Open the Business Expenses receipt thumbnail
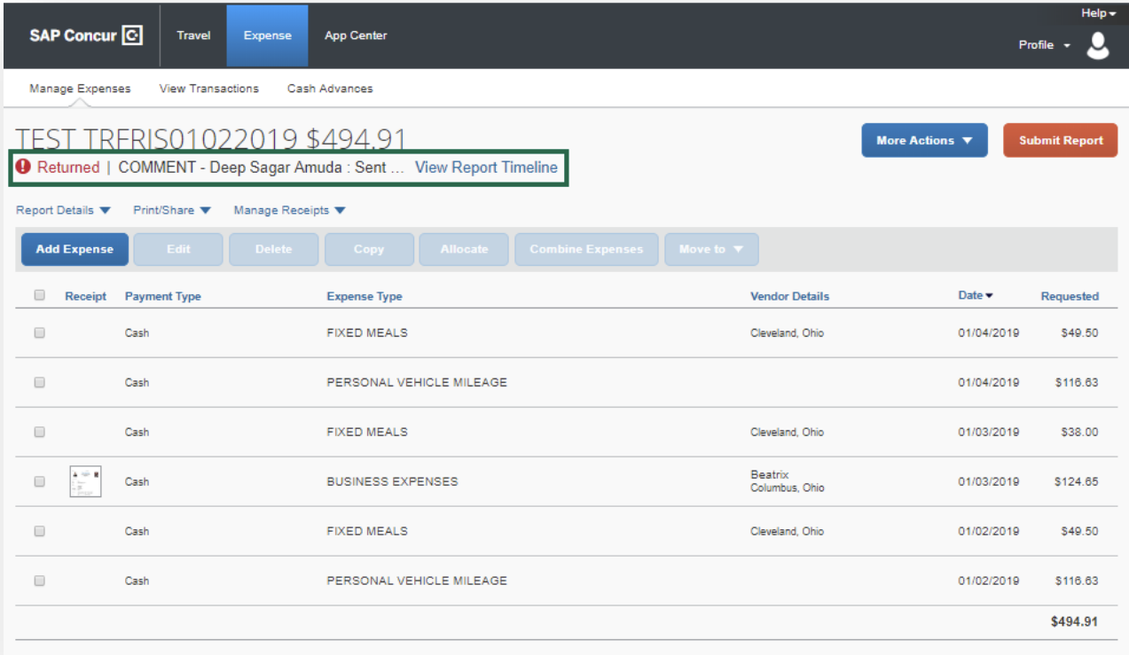 pyautogui.click(x=85, y=481)
